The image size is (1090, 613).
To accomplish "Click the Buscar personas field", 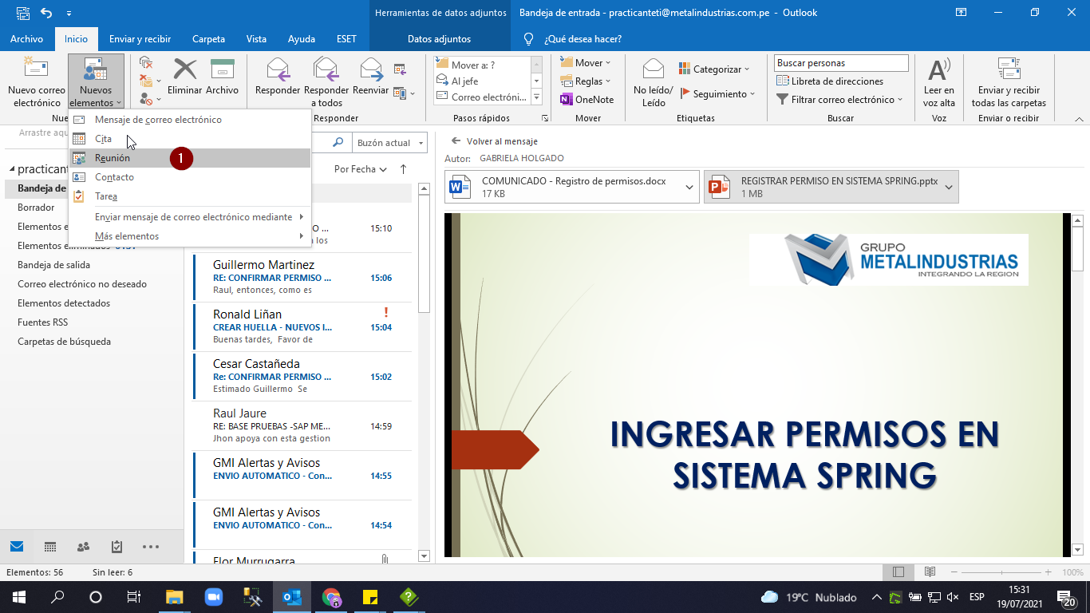I will 841,63.
